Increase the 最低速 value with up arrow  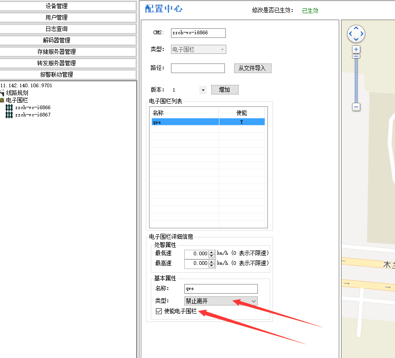pos(211,252)
